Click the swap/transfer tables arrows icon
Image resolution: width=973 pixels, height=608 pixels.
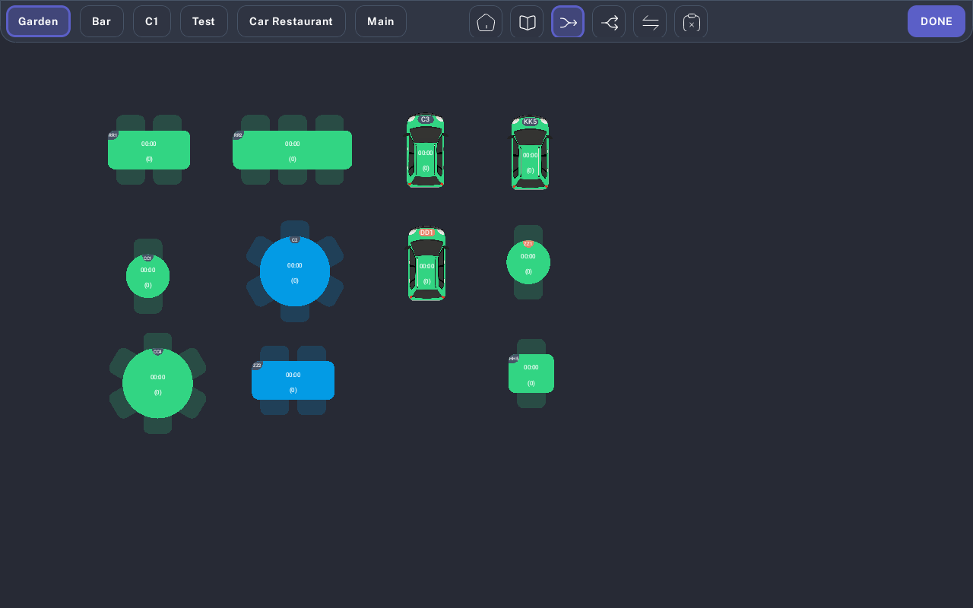click(650, 22)
